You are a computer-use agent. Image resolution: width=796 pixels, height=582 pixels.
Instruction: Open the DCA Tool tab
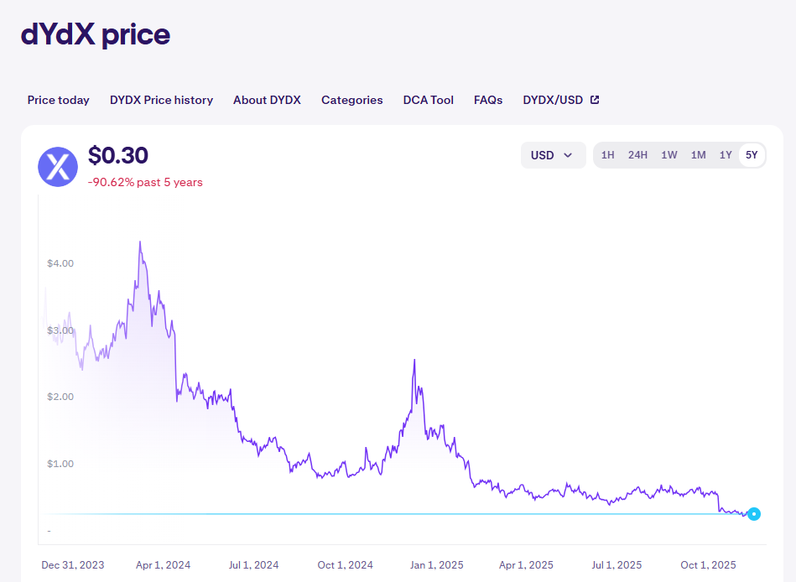click(429, 100)
